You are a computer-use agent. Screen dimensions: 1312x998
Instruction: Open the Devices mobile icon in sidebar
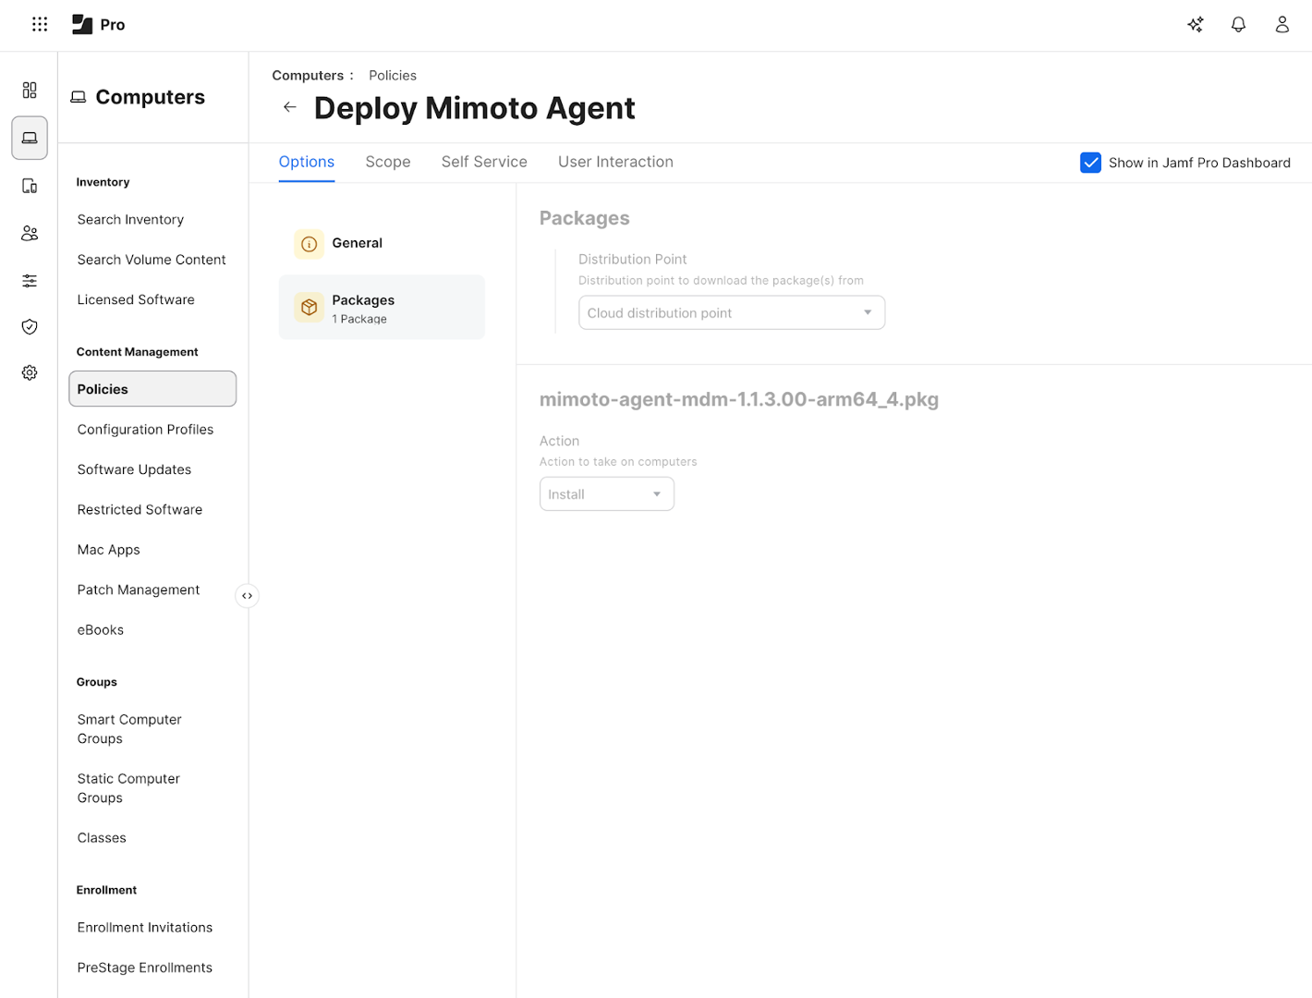(x=29, y=186)
